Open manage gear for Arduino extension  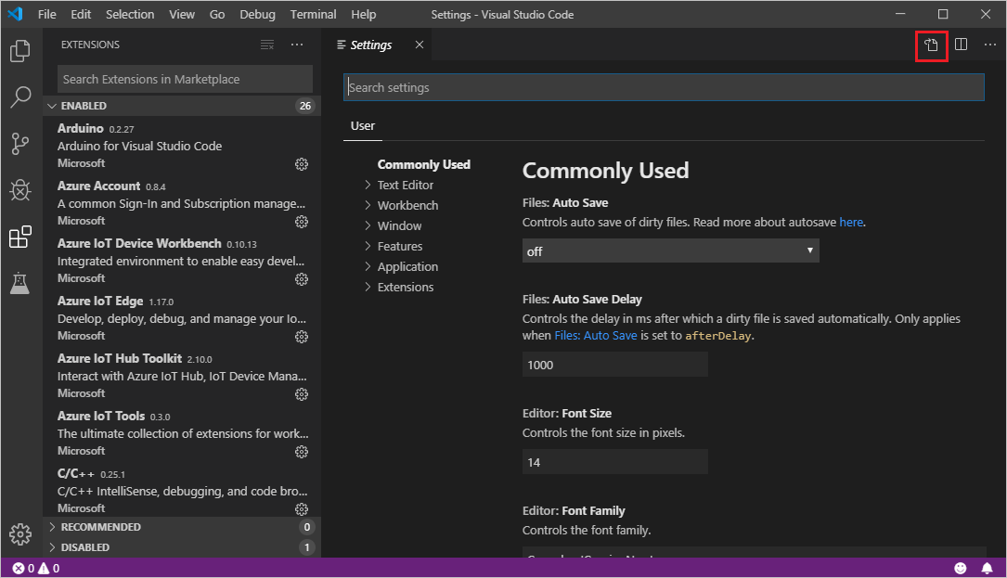[x=302, y=164]
